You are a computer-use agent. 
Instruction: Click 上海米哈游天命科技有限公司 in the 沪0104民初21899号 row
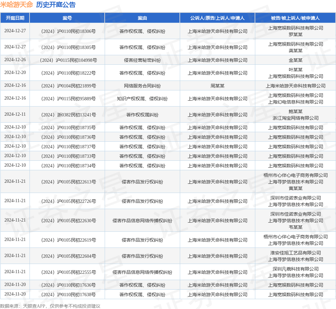click(296, 86)
